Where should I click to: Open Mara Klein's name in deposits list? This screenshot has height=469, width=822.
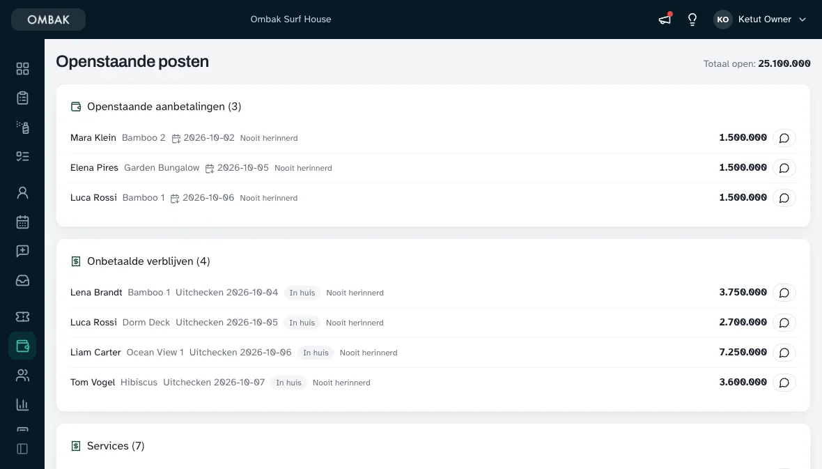93,138
